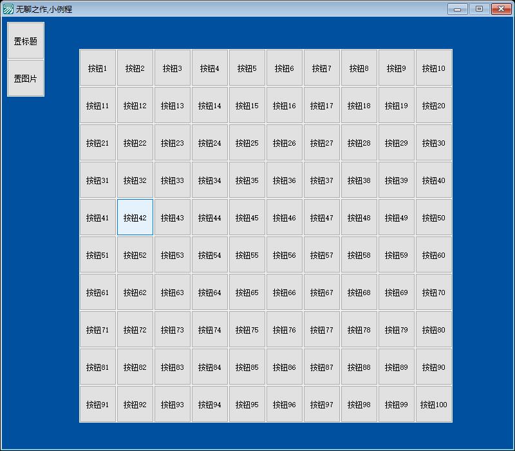
Task: Click 按钮14
Action: [x=210, y=105]
